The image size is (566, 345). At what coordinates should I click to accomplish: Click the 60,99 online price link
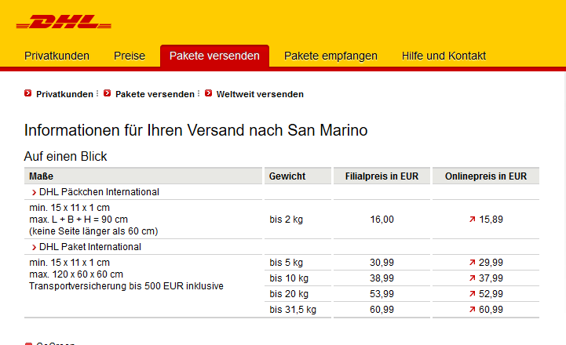[491, 310]
